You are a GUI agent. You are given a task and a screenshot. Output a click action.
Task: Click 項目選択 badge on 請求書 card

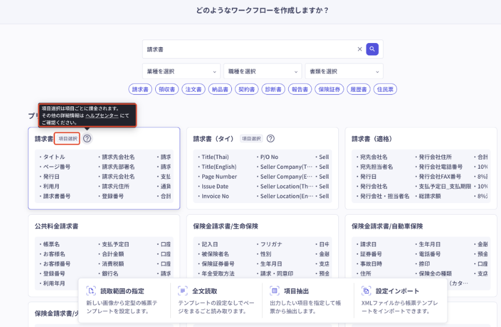point(67,138)
